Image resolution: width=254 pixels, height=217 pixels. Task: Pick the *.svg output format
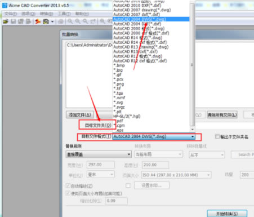click(151, 103)
